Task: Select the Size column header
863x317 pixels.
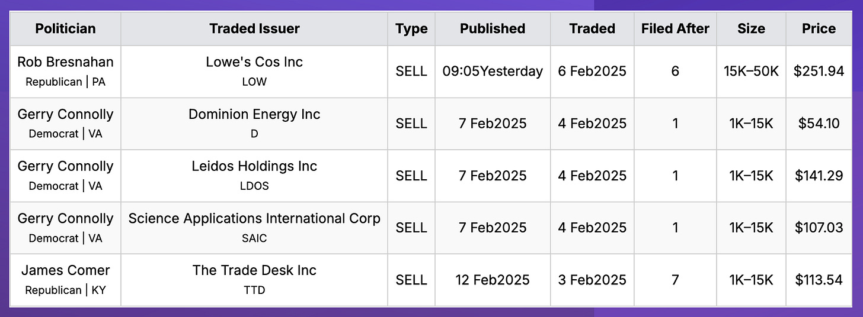Action: point(751,28)
